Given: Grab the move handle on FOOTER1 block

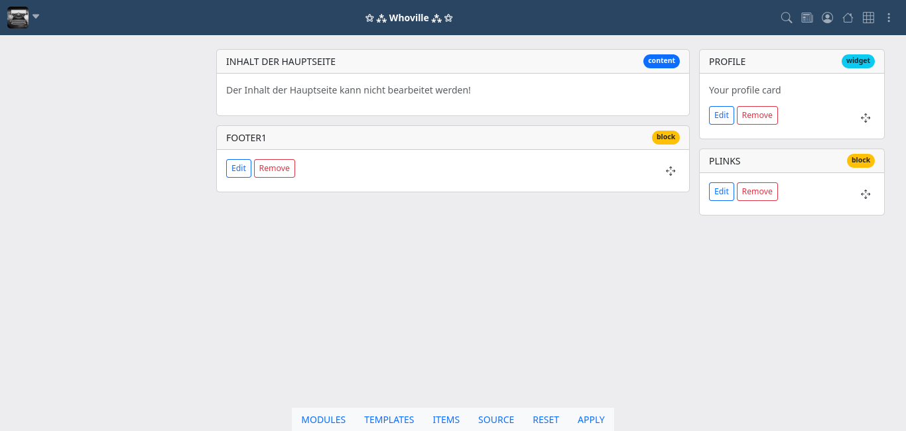Looking at the screenshot, I should coord(671,171).
